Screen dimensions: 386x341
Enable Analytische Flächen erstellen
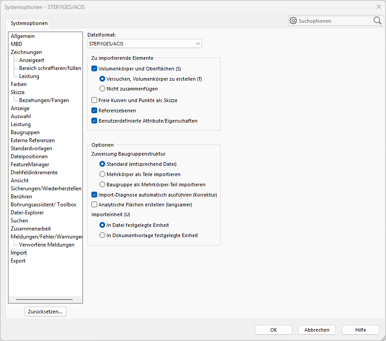click(x=94, y=204)
